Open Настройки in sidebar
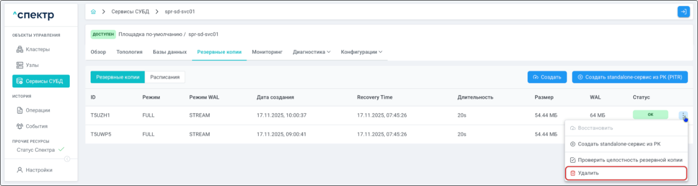 pyautogui.click(x=39, y=170)
